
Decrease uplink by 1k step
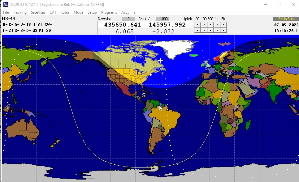coord(217,30)
